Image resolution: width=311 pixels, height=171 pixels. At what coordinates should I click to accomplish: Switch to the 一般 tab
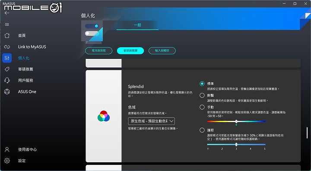tap(137, 25)
